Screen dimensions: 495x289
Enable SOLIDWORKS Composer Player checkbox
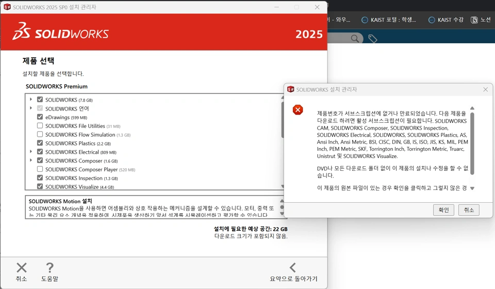pyautogui.click(x=40, y=169)
